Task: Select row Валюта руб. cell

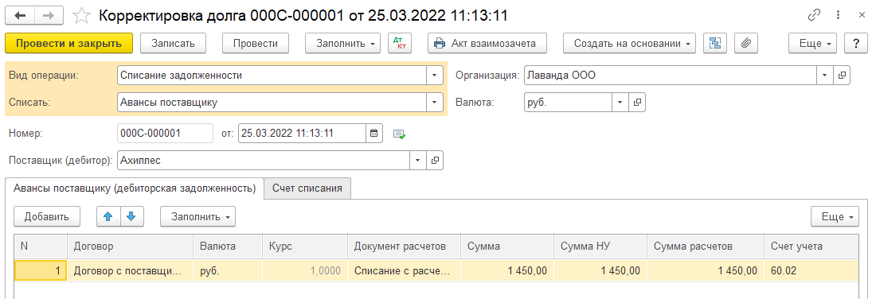Action: [x=228, y=270]
